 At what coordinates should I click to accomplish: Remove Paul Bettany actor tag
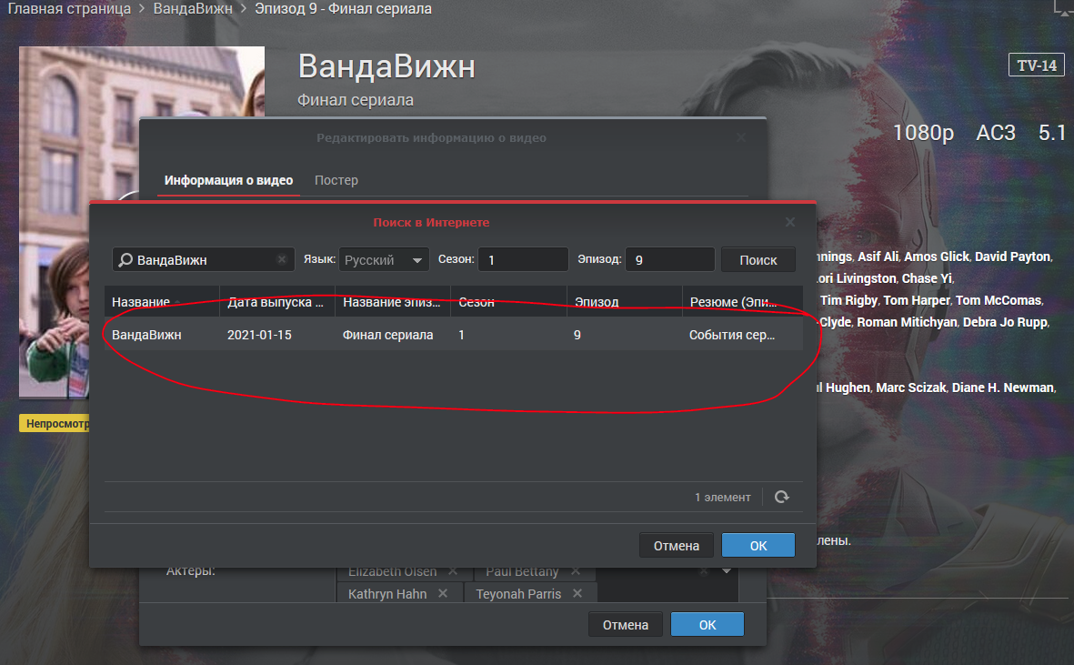coord(576,571)
